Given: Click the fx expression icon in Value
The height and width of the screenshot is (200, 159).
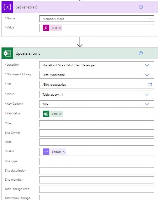Looking at the screenshot, I should coord(46,28).
